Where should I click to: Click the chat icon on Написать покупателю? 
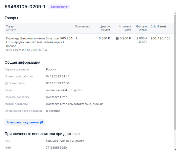(x=41, y=123)
